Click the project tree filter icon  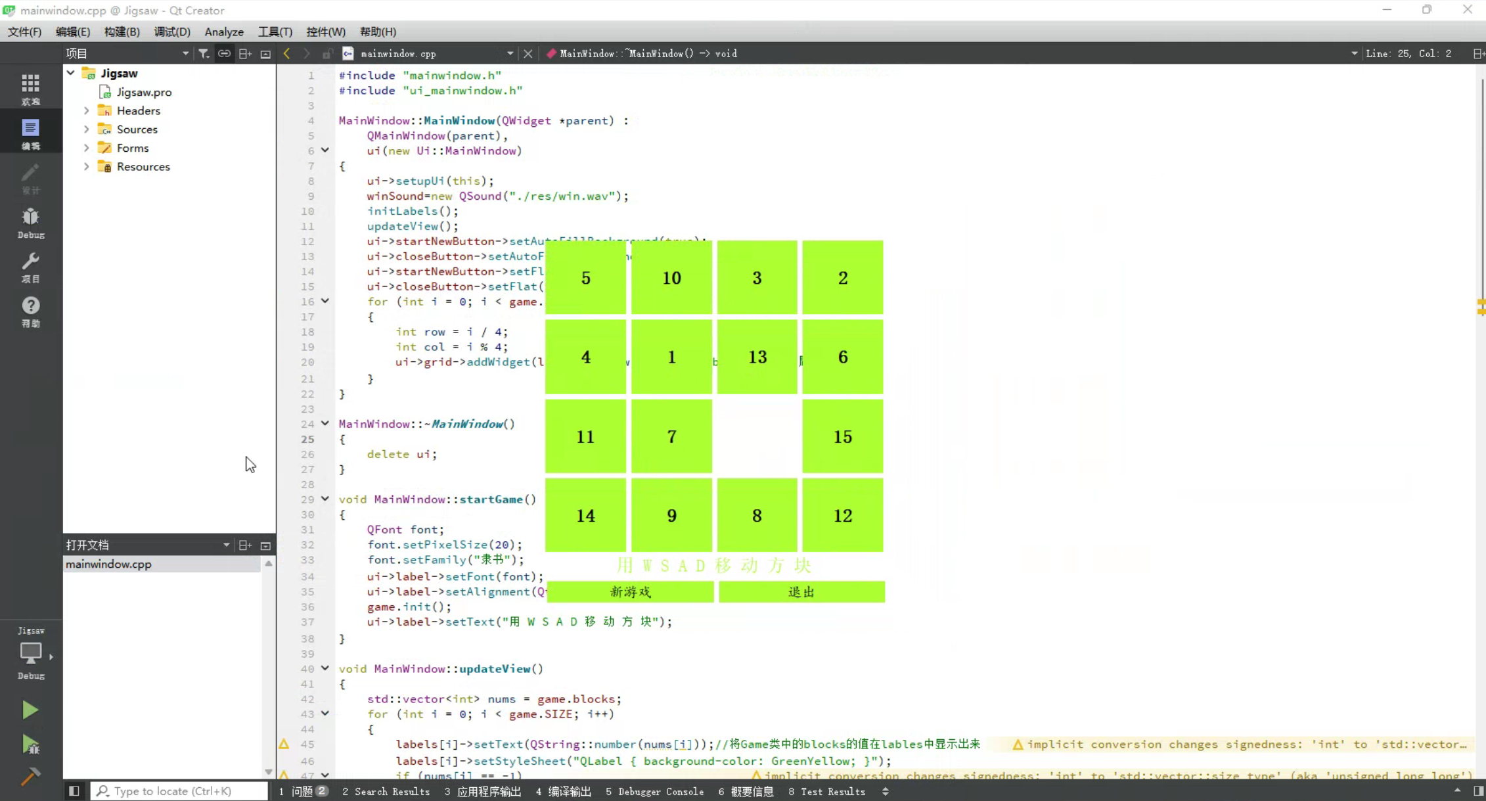[x=204, y=53]
